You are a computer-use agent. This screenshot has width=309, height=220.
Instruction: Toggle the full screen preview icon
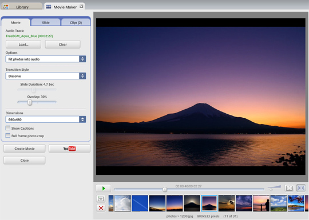[x=289, y=188]
